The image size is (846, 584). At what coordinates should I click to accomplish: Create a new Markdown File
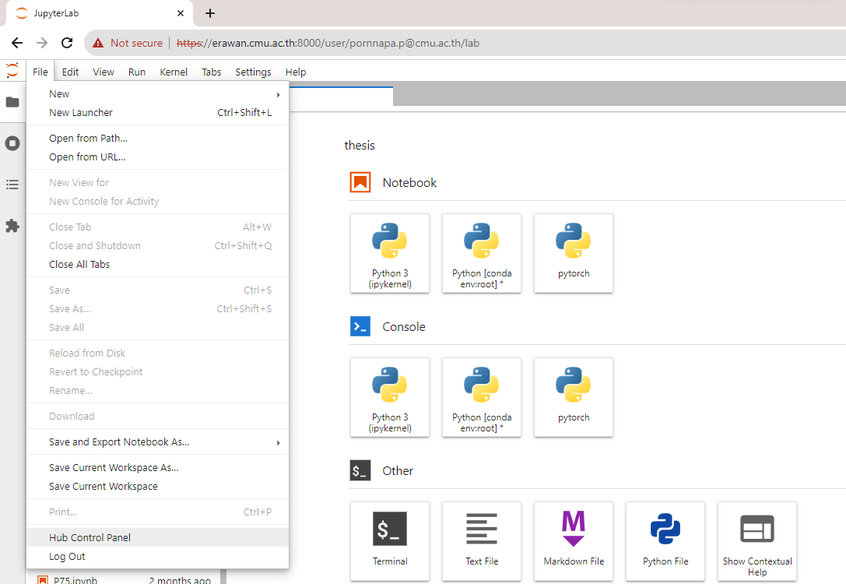pyautogui.click(x=574, y=541)
